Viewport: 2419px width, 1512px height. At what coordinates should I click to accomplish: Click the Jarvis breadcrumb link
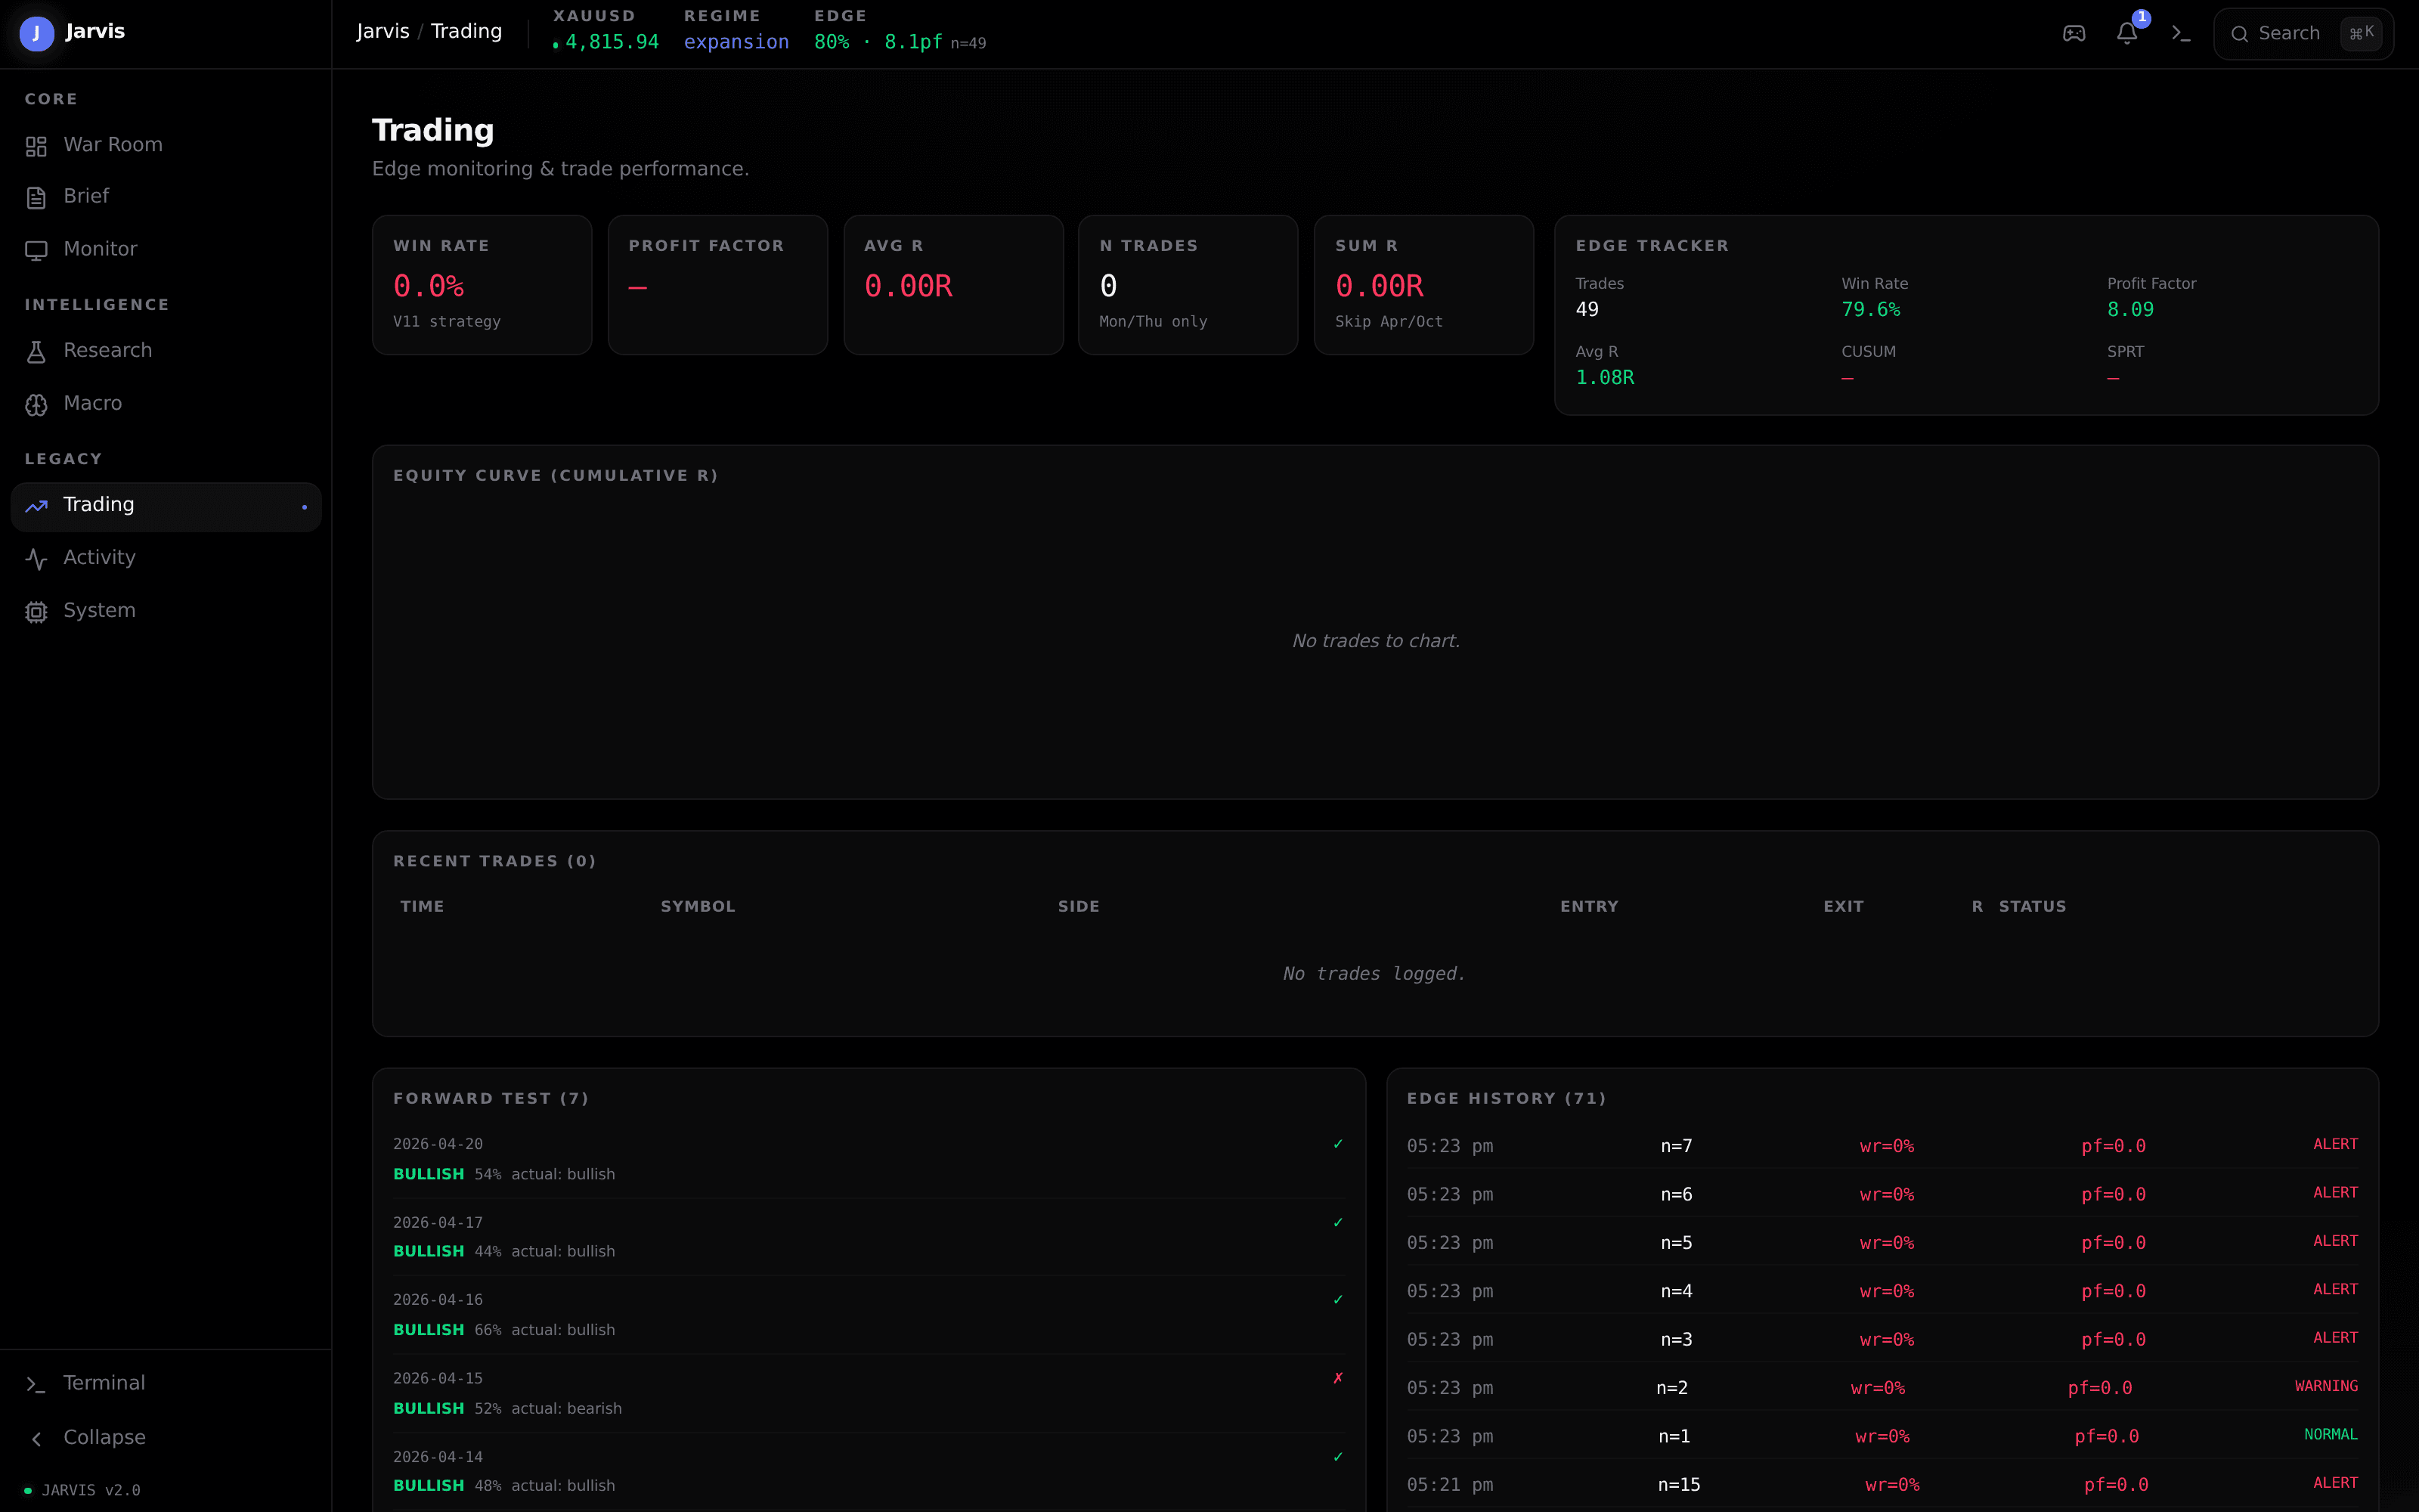click(x=383, y=32)
